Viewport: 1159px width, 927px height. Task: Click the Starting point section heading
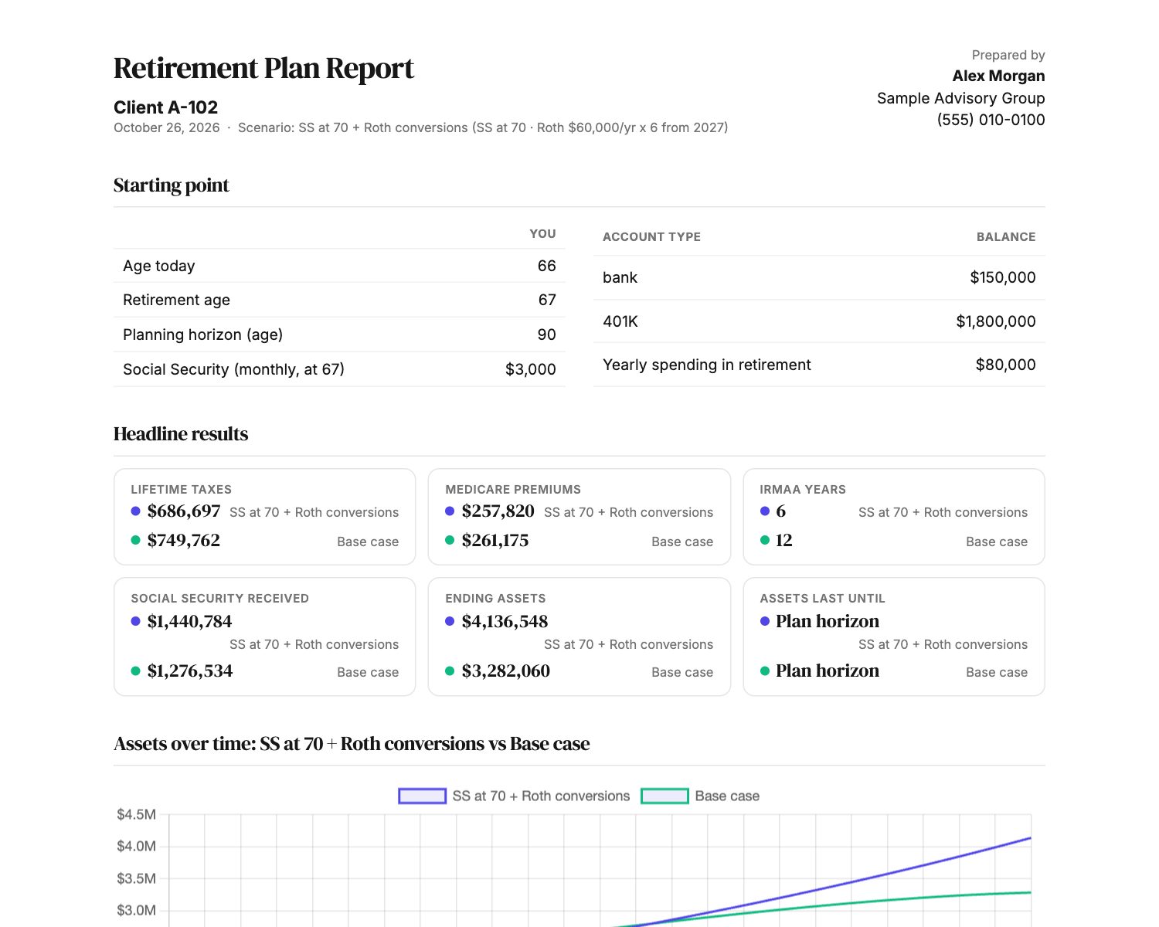click(171, 185)
